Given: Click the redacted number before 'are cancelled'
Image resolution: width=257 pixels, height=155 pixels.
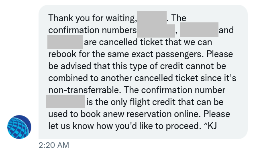Looking at the screenshot, I should coord(65,42).
